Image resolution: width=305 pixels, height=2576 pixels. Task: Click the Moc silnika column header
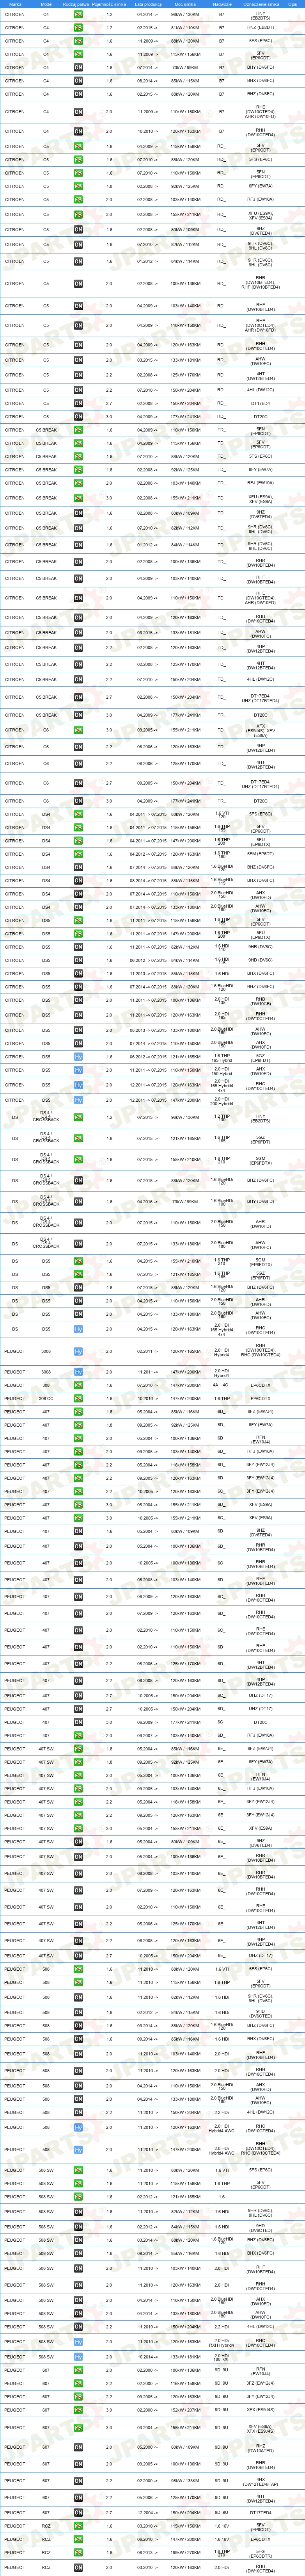(185, 4)
